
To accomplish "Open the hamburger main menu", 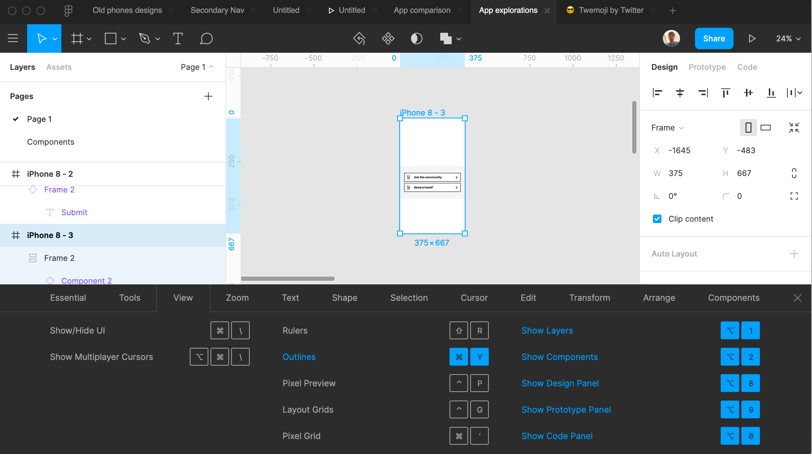I will tap(13, 38).
